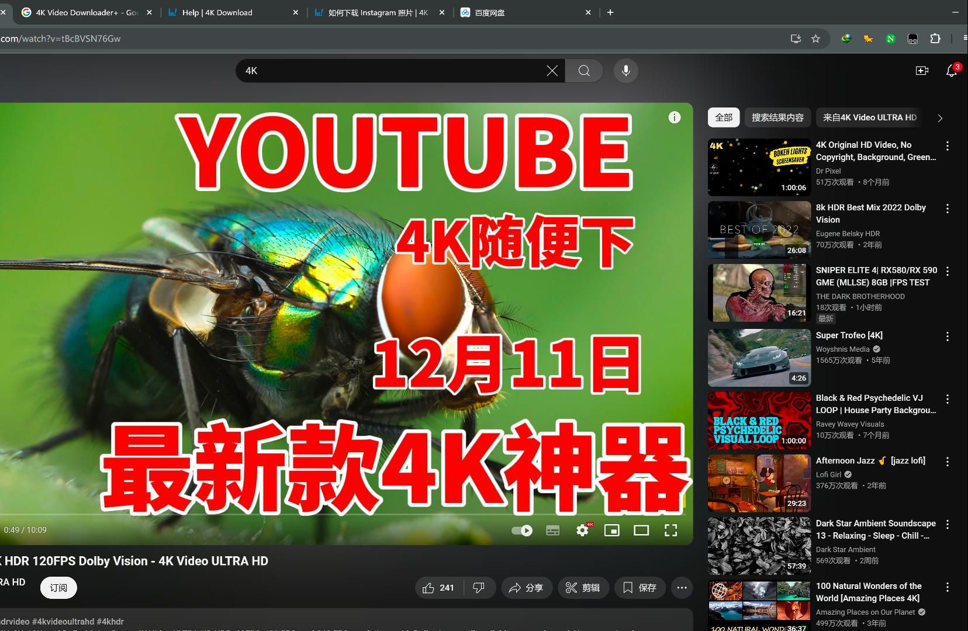Viewport: 968px width, 631px height.
Task: Close the 4K Video Downloader+ tab
Action: 149,12
